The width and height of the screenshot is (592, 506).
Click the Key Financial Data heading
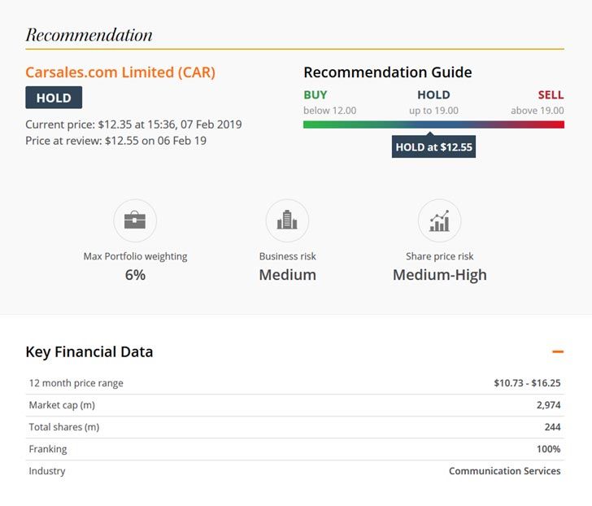89,352
